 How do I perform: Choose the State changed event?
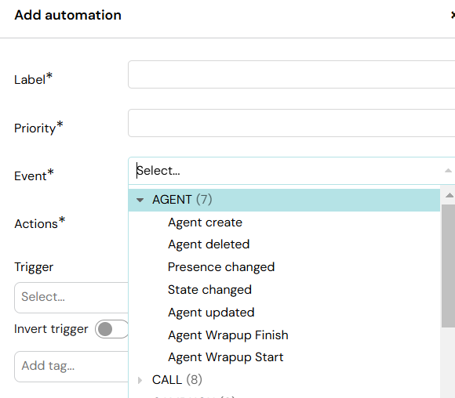(209, 290)
